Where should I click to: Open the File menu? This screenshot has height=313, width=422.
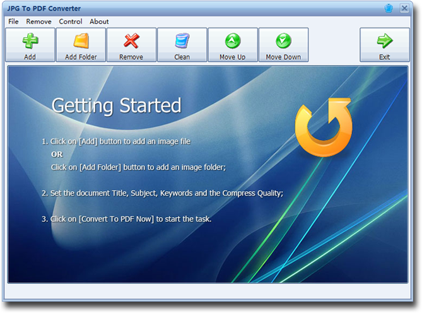click(13, 21)
